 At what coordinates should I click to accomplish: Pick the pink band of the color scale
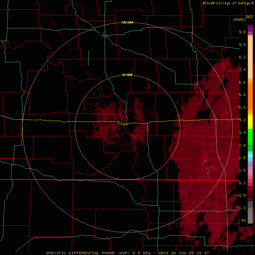250,172
